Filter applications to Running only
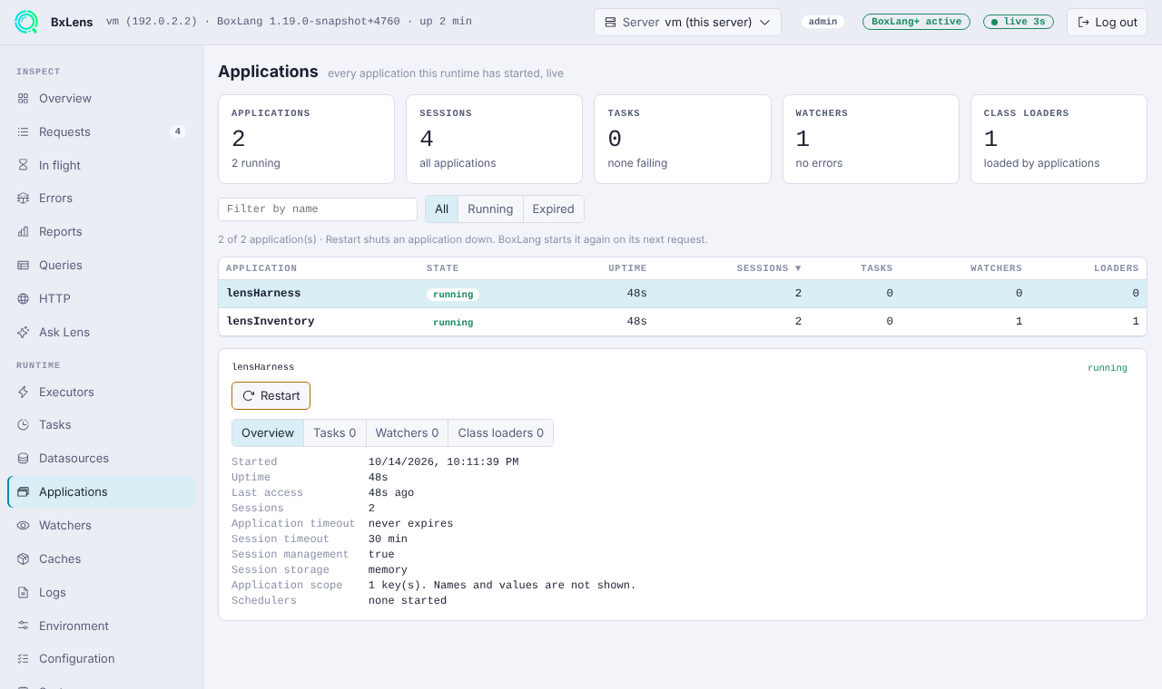This screenshot has width=1162, height=689. [490, 209]
